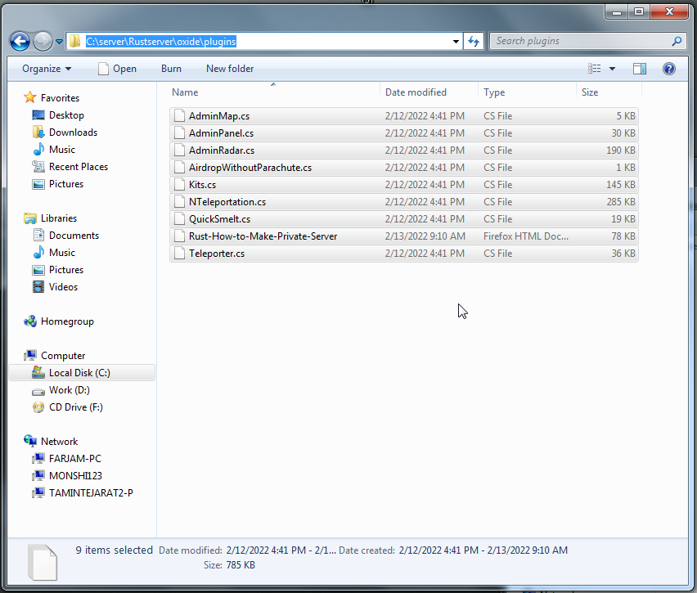The image size is (697, 593).
Task: Click the Change your view icon
Action: pos(595,69)
